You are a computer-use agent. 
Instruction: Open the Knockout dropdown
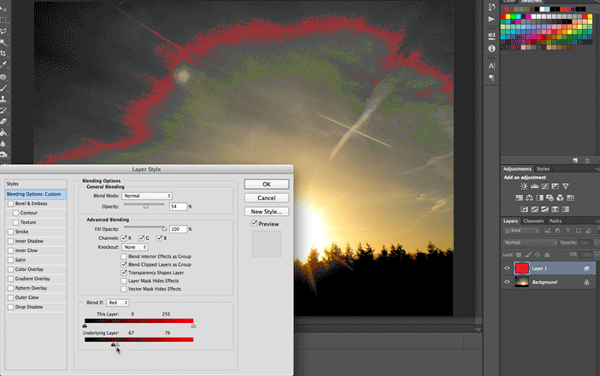pos(135,247)
